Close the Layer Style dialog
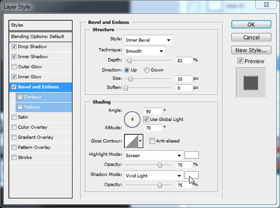 (x=266, y=4)
